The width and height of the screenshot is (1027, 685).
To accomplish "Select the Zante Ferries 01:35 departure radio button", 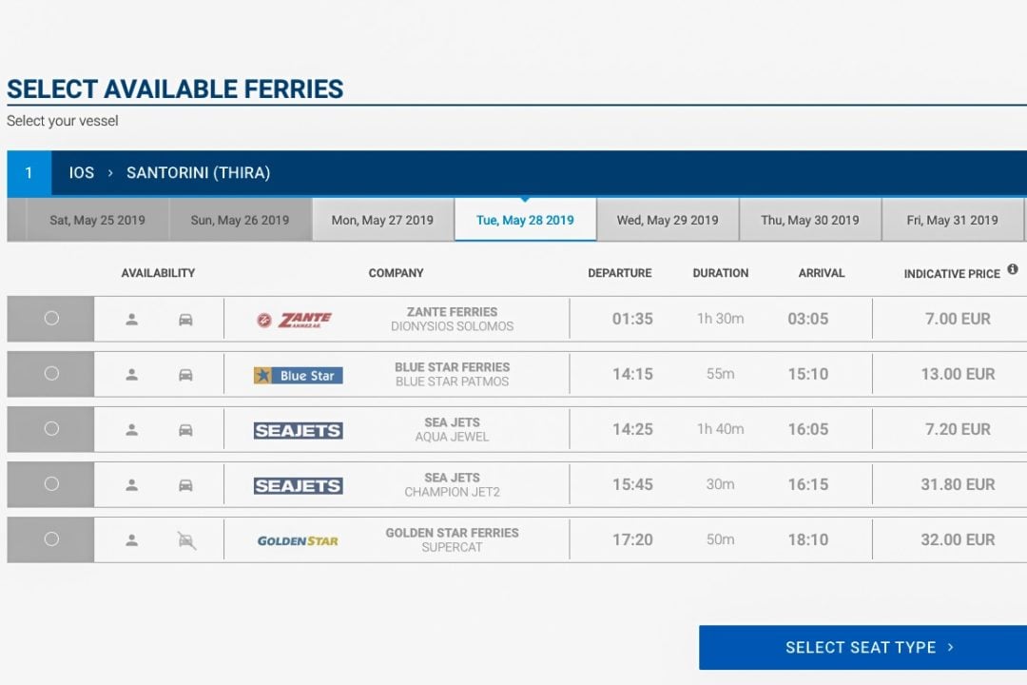I will tap(51, 319).
